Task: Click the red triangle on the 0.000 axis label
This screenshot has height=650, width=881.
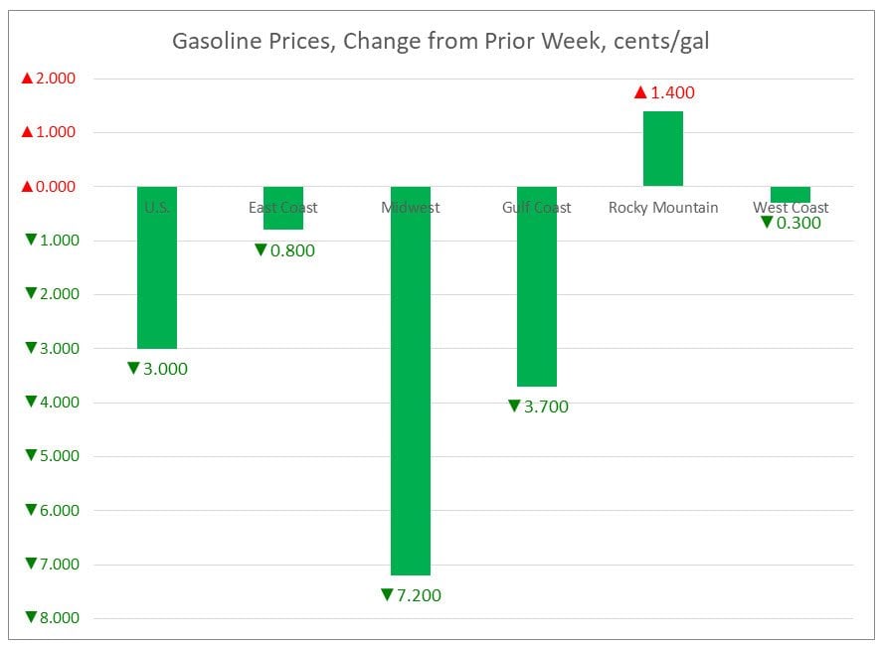Action: point(28,187)
